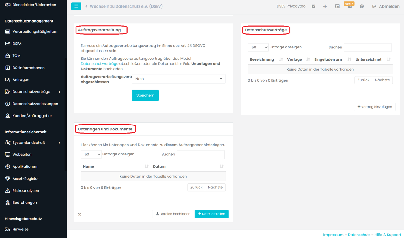Open entries-per-page dropdown in Datenschutzverträge panel

tap(258, 47)
